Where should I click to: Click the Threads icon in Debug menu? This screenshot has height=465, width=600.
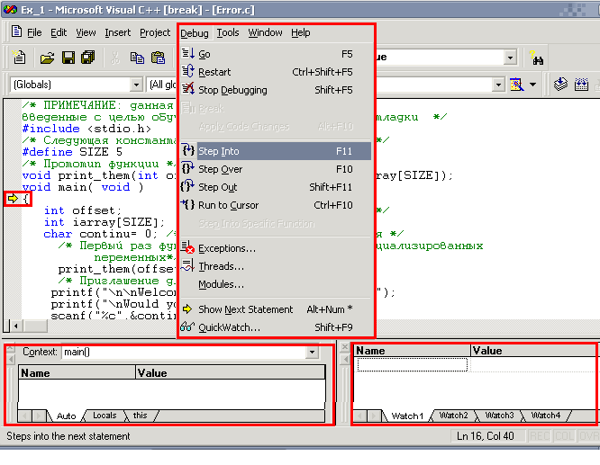188,265
